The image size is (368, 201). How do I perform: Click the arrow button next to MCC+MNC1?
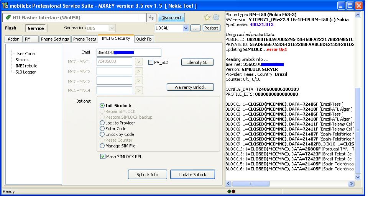(139, 62)
